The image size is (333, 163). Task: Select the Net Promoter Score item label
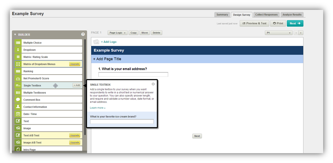tap(36, 78)
